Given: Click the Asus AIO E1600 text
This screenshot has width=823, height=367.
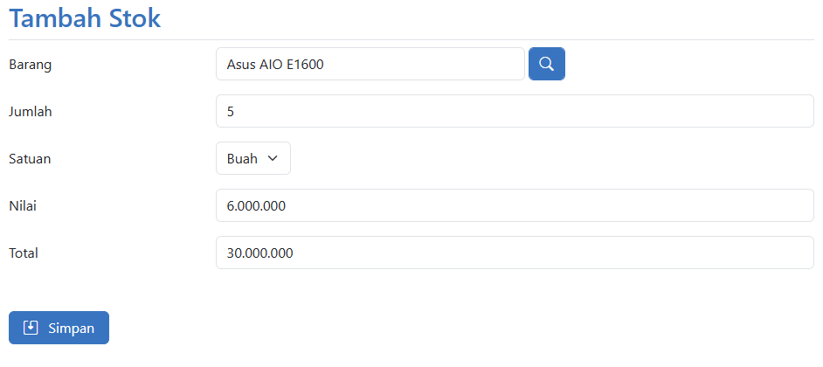Looking at the screenshot, I should [274, 64].
